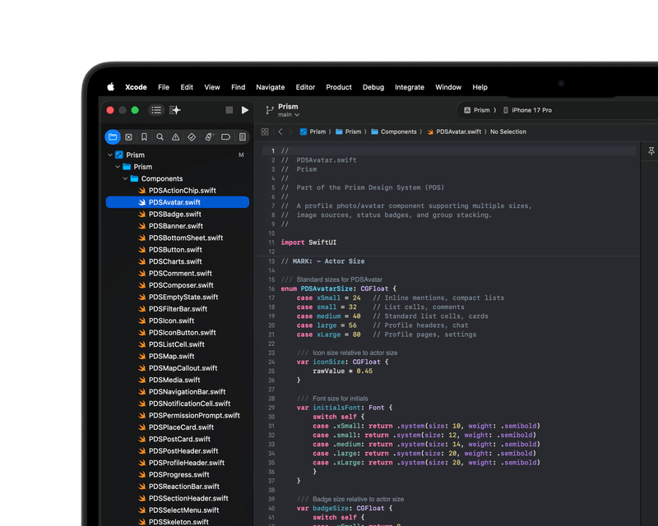Open the Navigate menu
Screen dimensions: 658x526
[x=271, y=87]
